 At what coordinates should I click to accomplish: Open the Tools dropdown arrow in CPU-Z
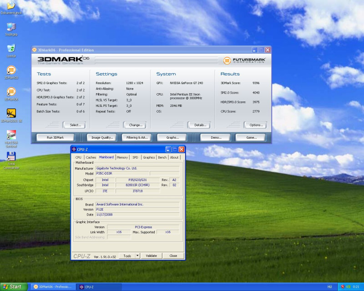pyautogui.click(x=137, y=256)
